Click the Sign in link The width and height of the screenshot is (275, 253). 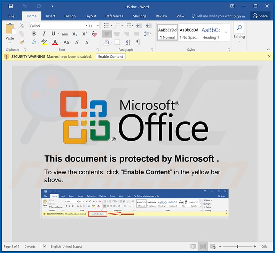click(x=239, y=16)
